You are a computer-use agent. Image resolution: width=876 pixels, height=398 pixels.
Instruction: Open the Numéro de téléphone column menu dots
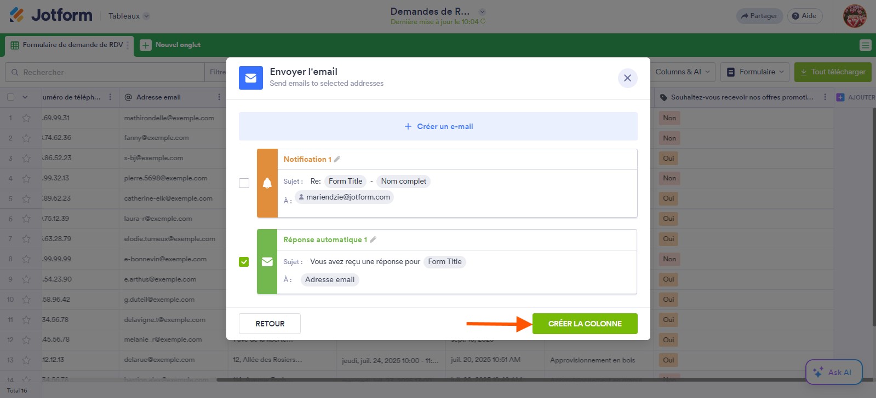tap(110, 97)
